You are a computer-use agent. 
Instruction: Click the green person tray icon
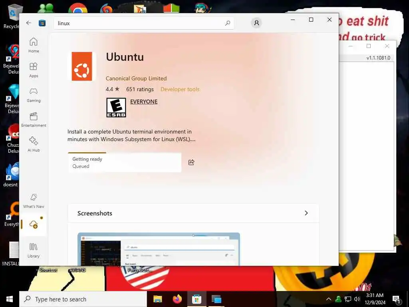(338, 299)
